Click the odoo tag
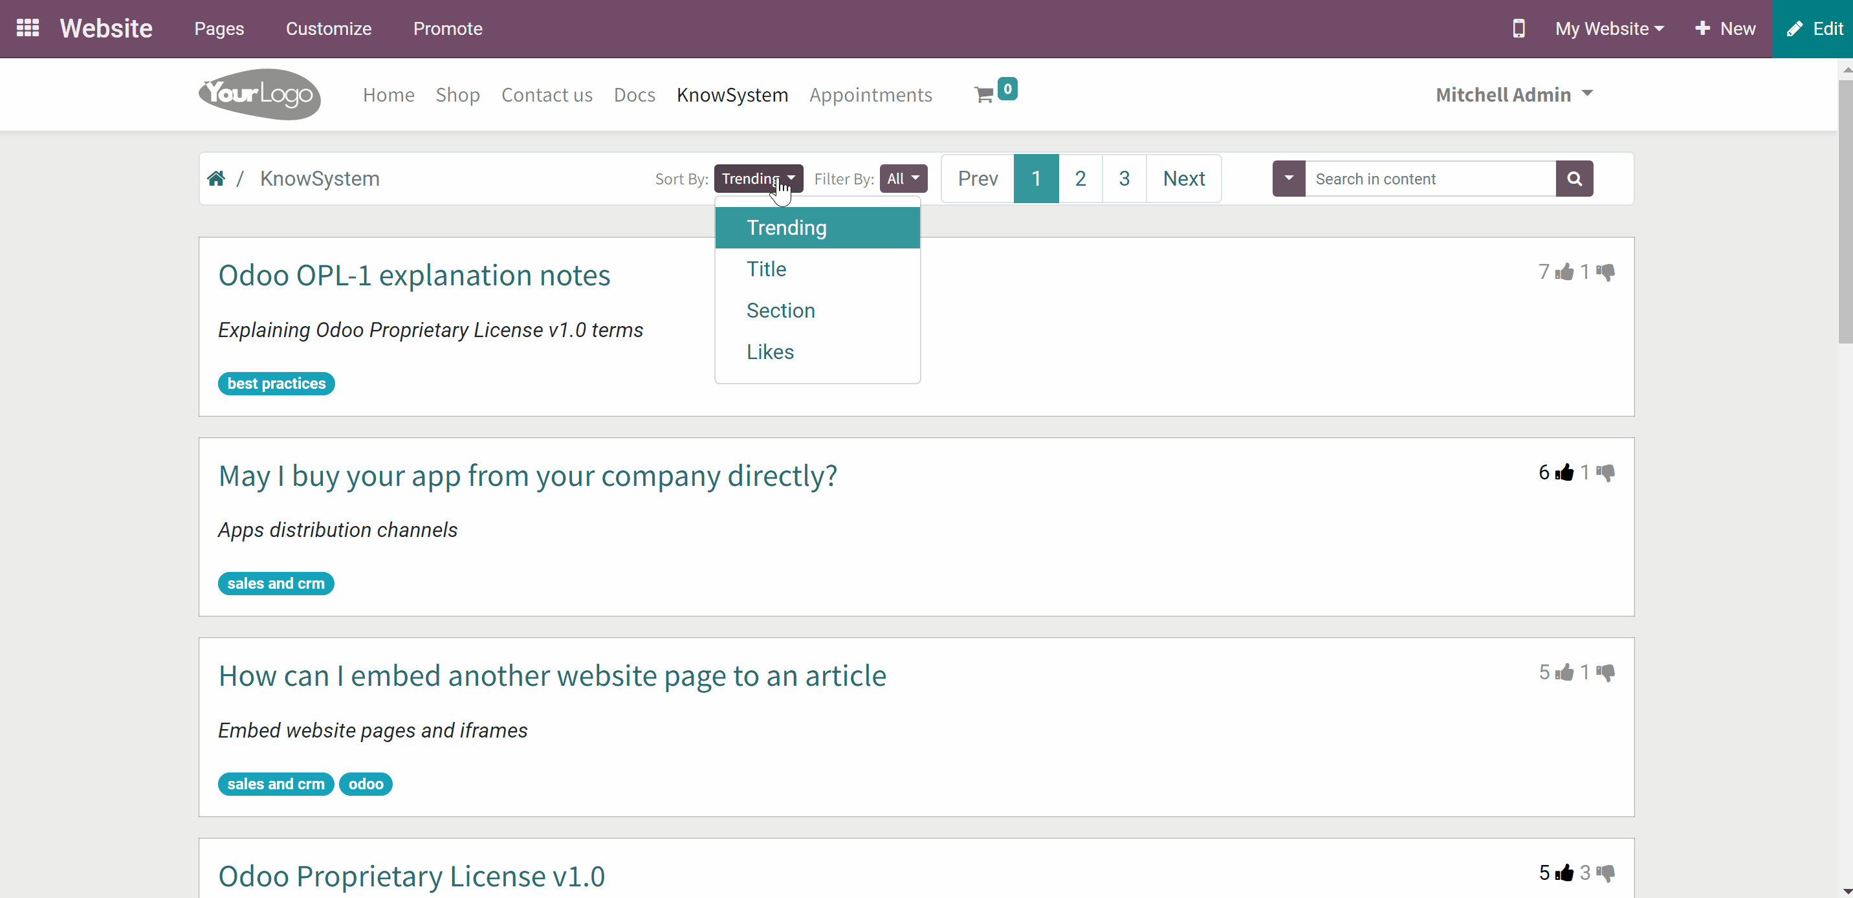This screenshot has width=1853, height=898. tap(366, 784)
